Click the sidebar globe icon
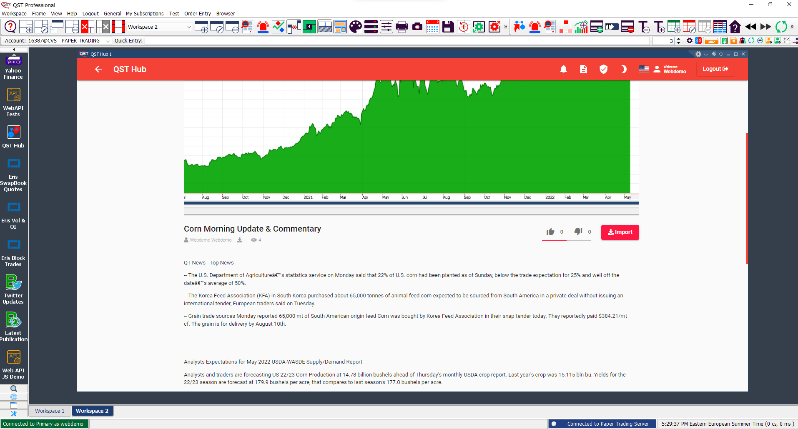The image size is (798, 429). pos(14,397)
